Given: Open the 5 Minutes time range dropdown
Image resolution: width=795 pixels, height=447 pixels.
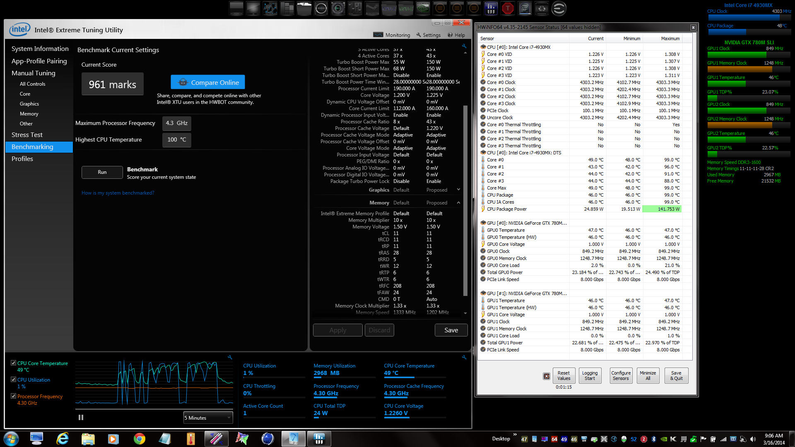Looking at the screenshot, I should click(x=208, y=418).
